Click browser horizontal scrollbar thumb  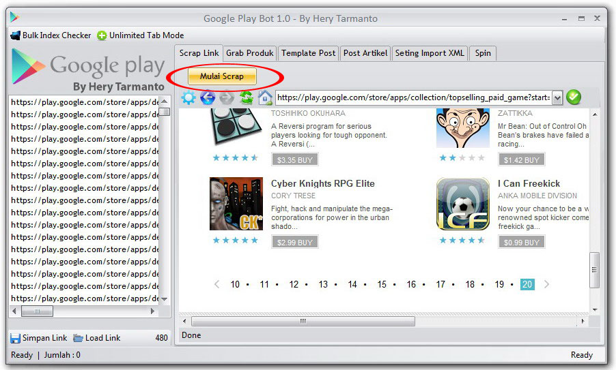(x=303, y=322)
